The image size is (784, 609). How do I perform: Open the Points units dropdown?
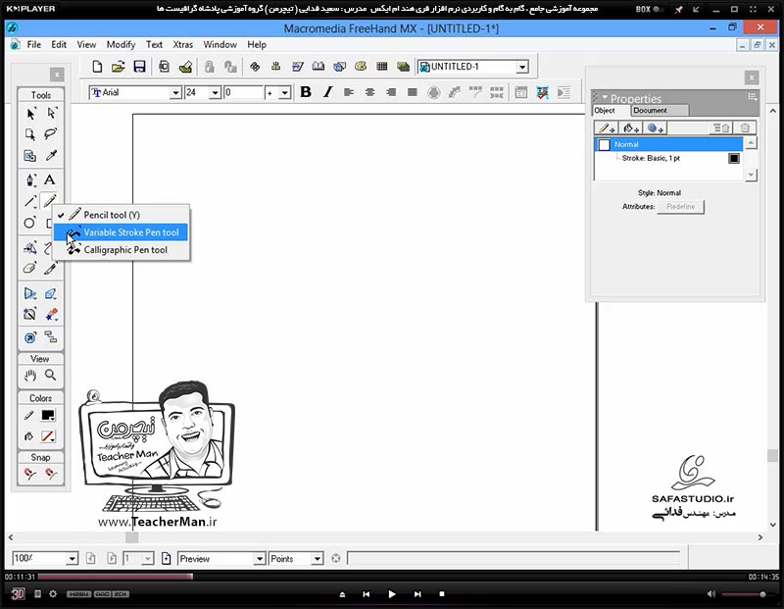tap(317, 559)
